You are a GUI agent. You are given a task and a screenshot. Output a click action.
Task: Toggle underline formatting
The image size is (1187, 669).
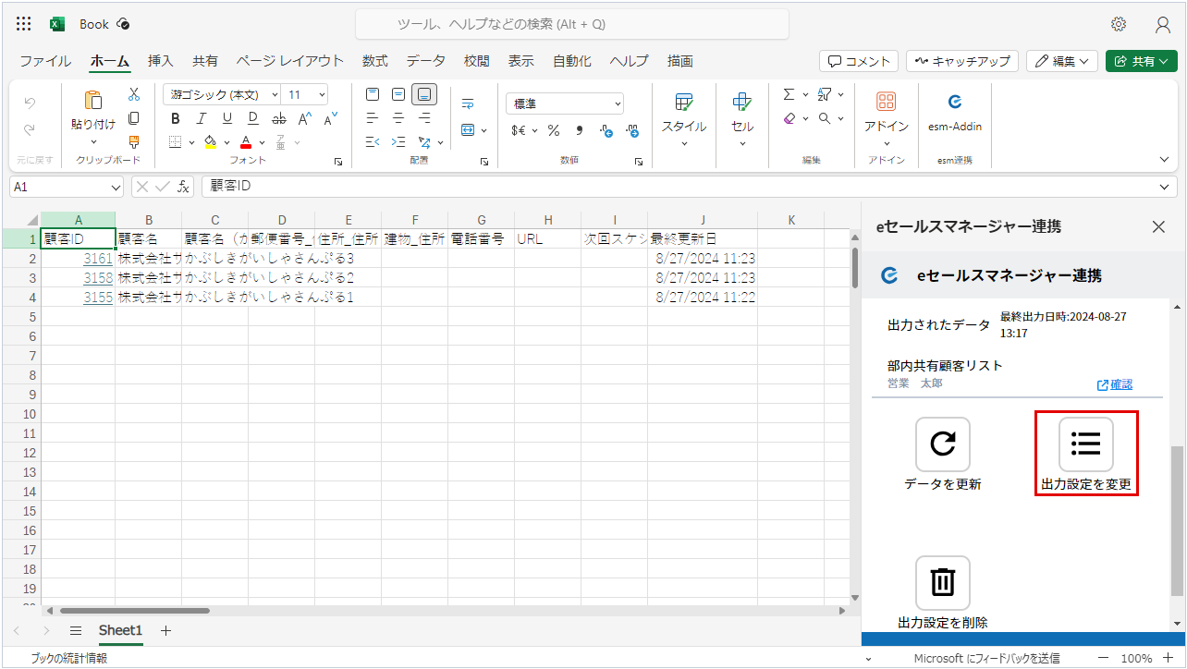point(227,118)
